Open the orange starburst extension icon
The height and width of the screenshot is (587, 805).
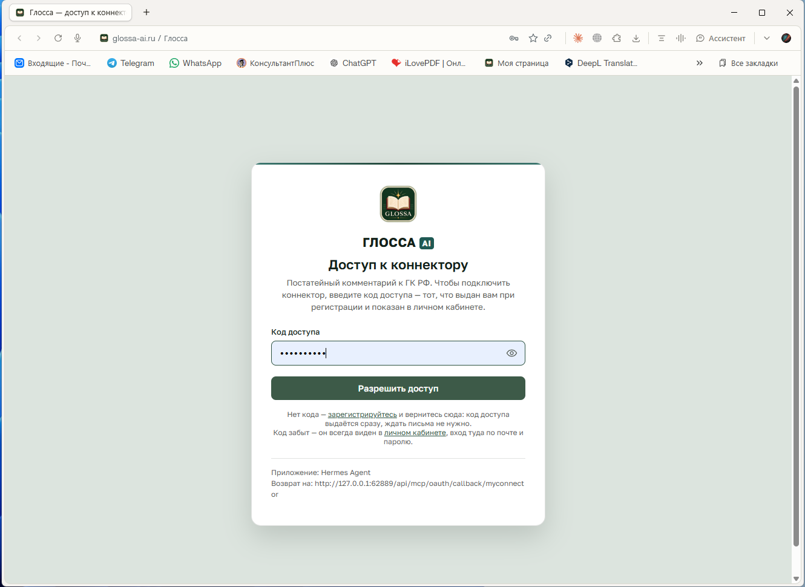click(578, 38)
